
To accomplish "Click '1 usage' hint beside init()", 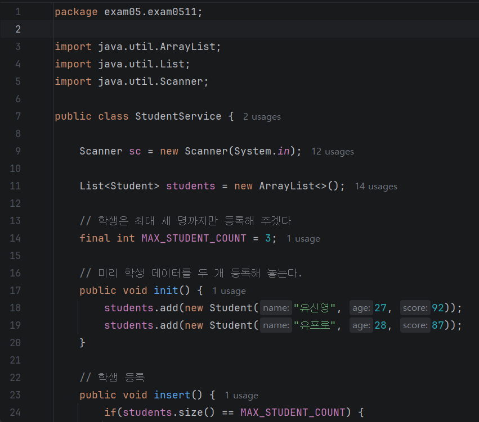I will pyautogui.click(x=229, y=291).
